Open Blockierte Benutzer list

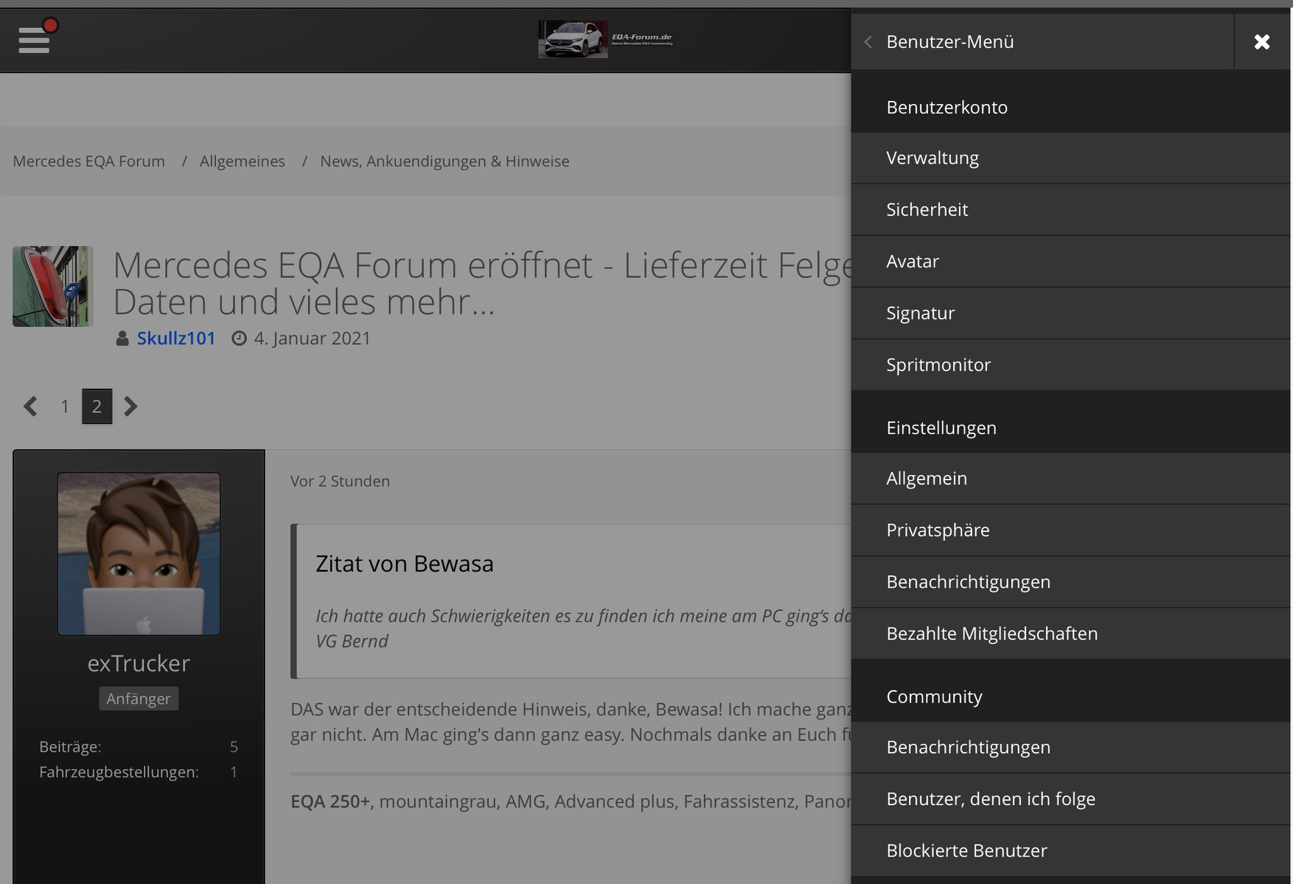966,851
